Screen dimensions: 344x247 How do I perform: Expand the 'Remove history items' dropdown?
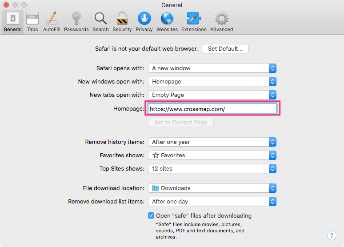click(212, 142)
